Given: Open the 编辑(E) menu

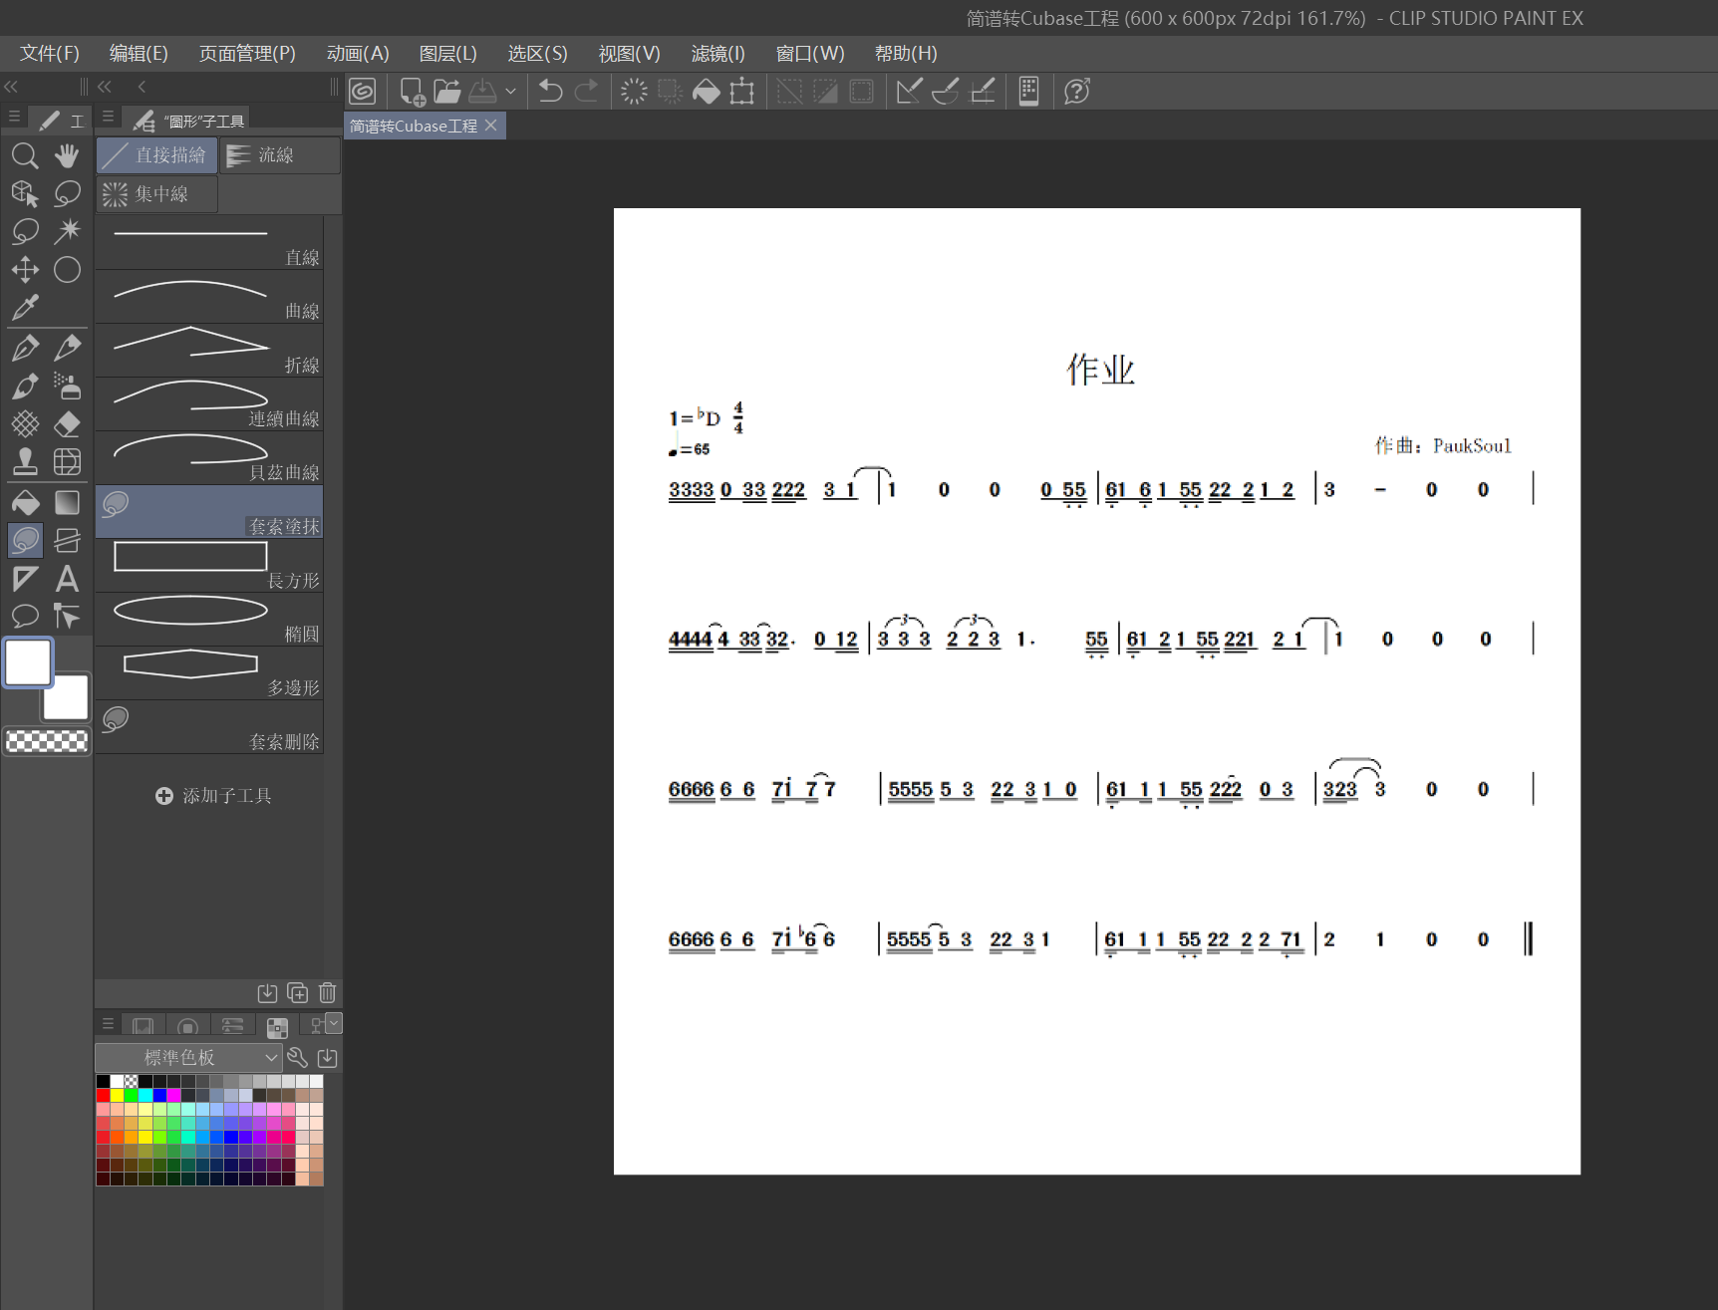Looking at the screenshot, I should [x=139, y=54].
